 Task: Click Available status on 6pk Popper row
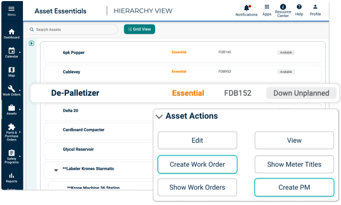[286, 52]
